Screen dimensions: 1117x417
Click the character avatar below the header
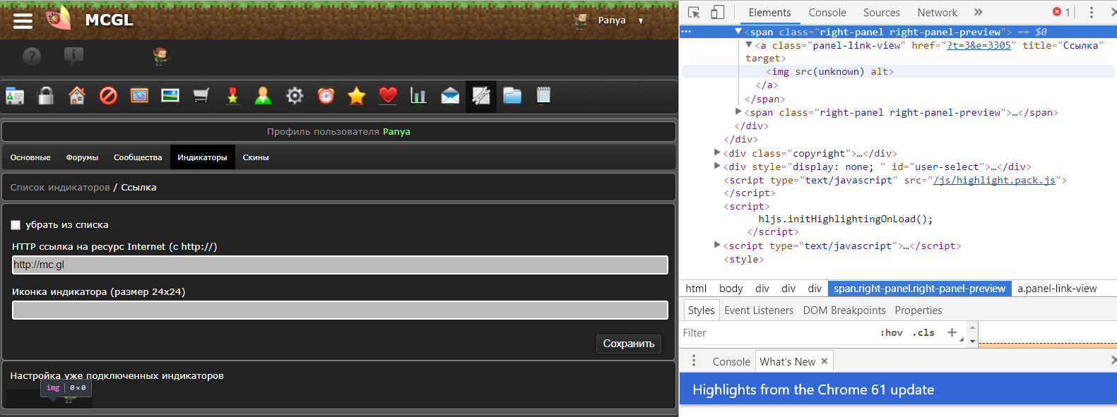[161, 56]
